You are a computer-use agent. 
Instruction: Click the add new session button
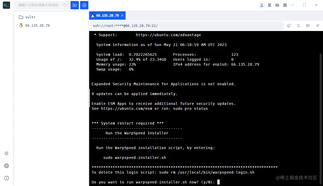click(x=84, y=5)
